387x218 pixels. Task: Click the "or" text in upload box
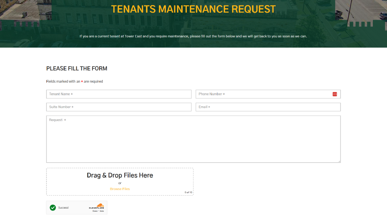120,183
